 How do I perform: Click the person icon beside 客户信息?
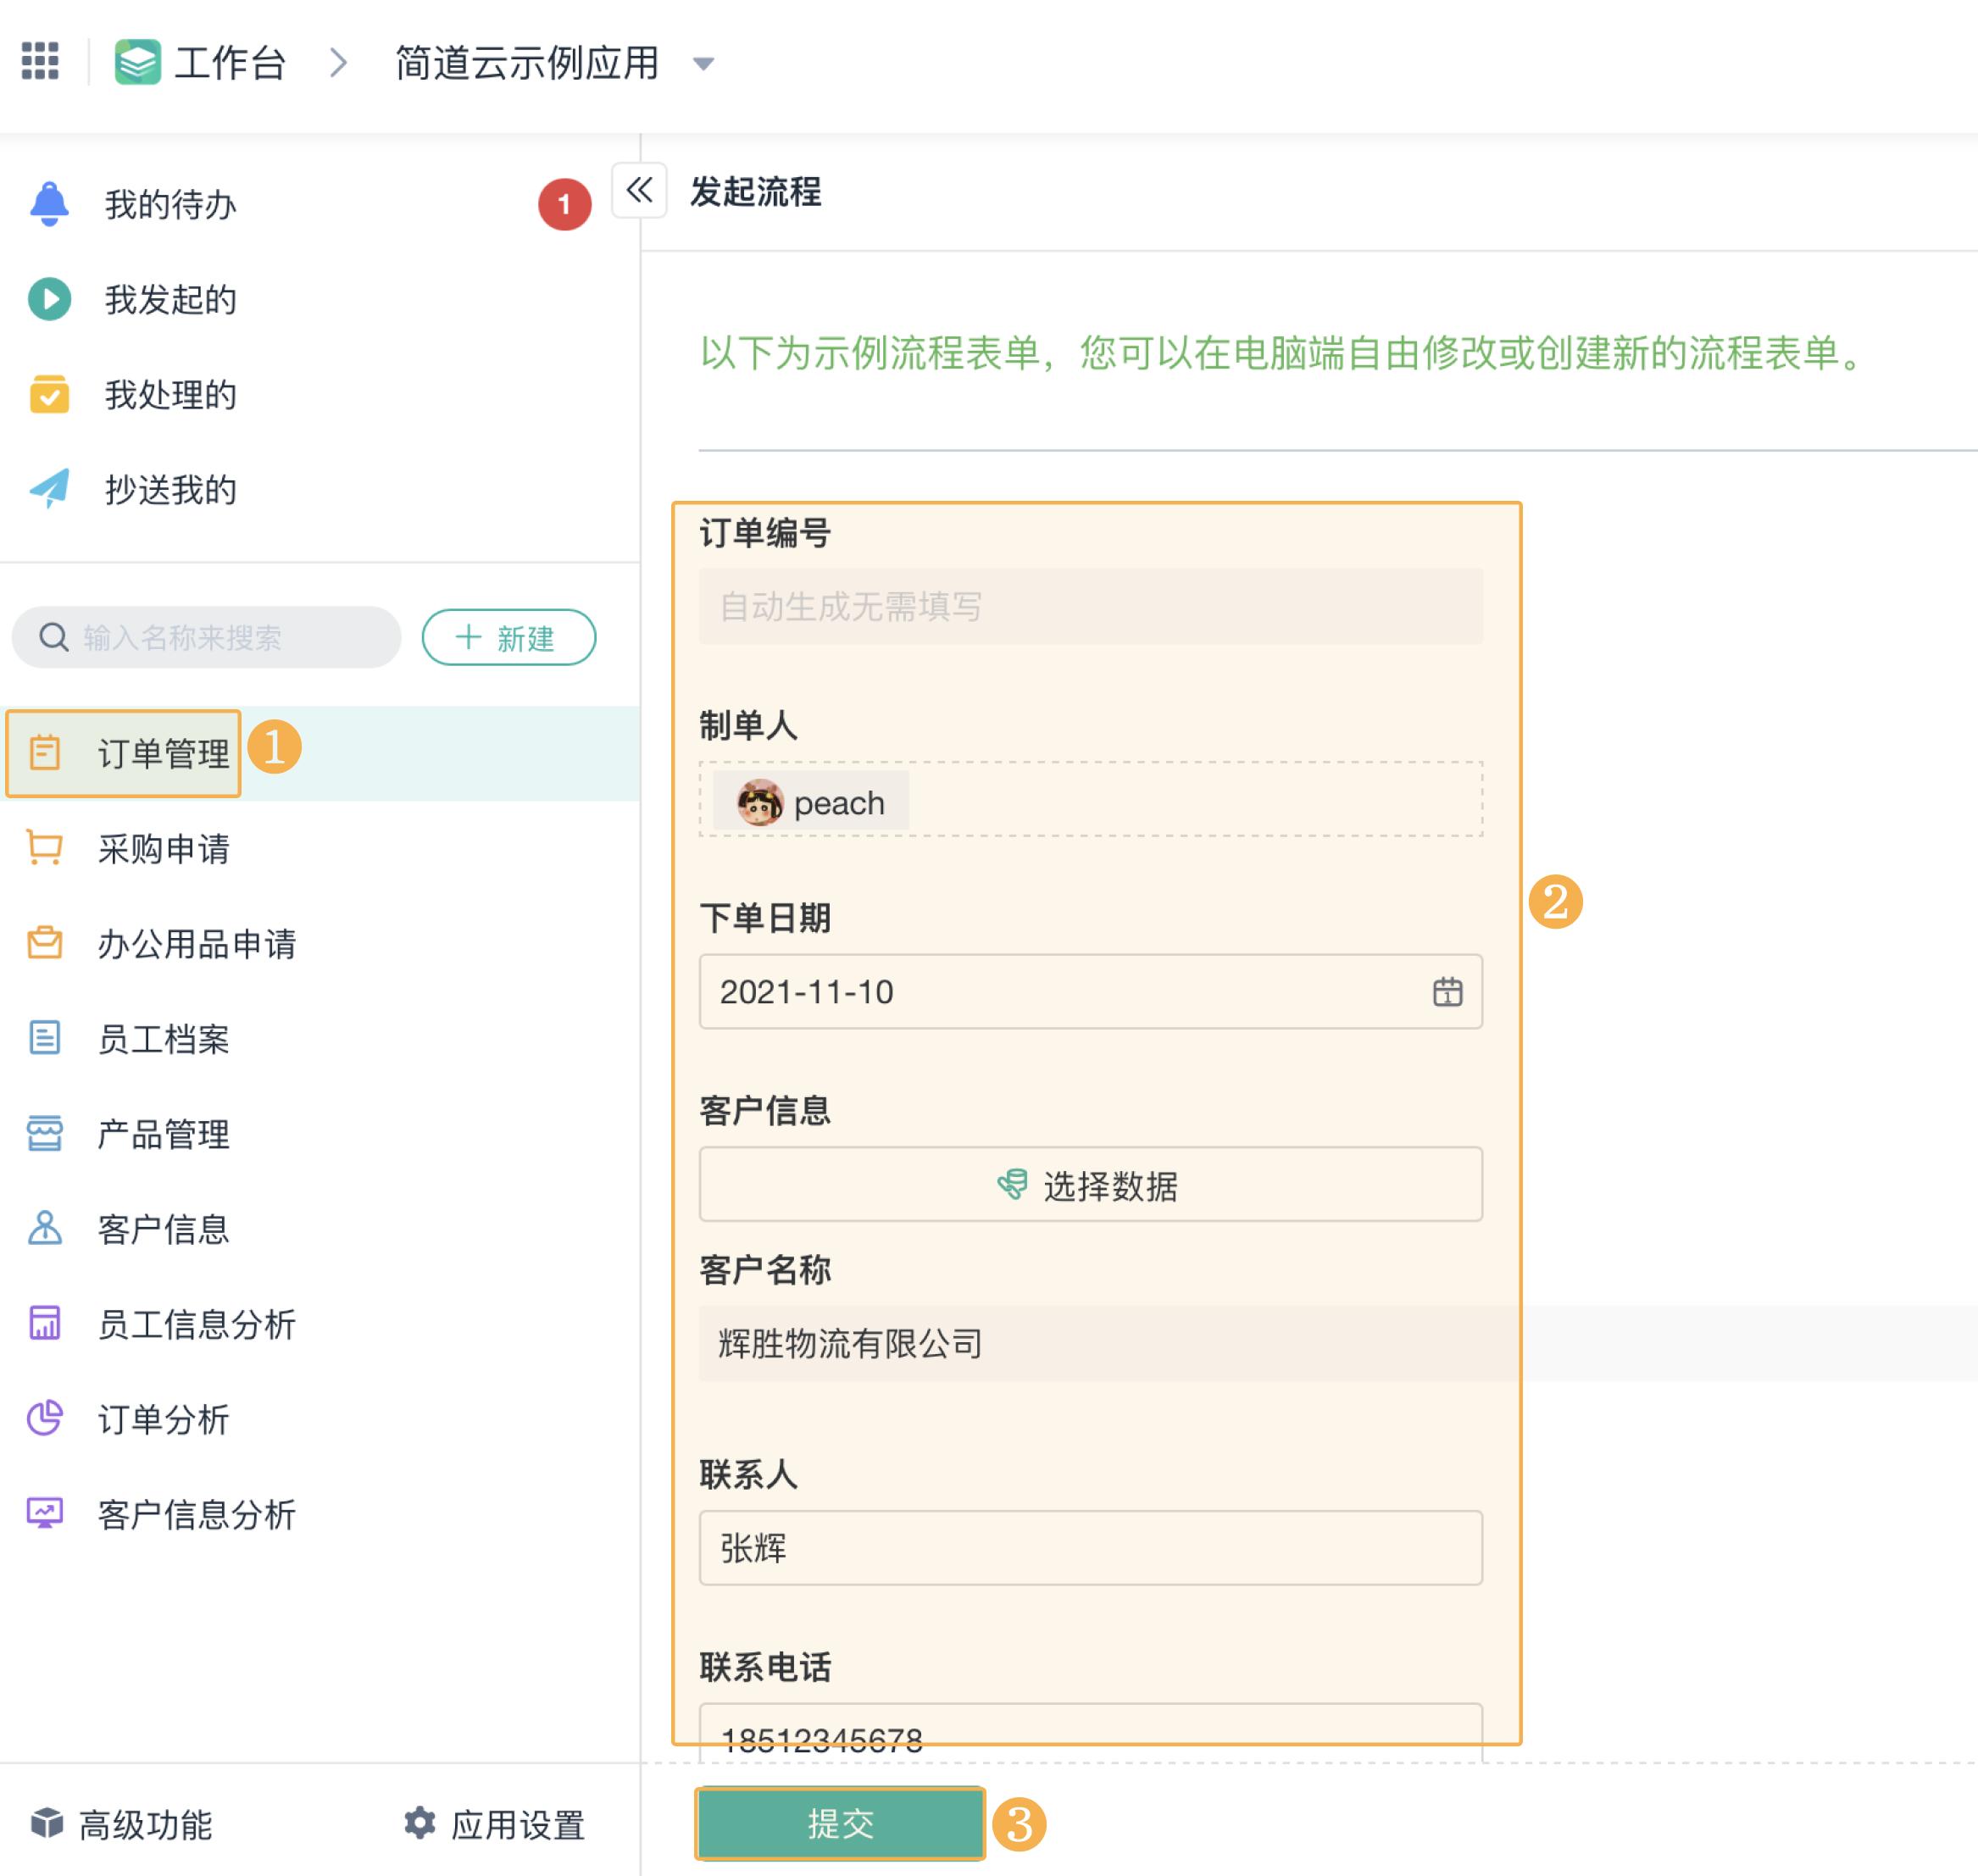click(43, 1229)
